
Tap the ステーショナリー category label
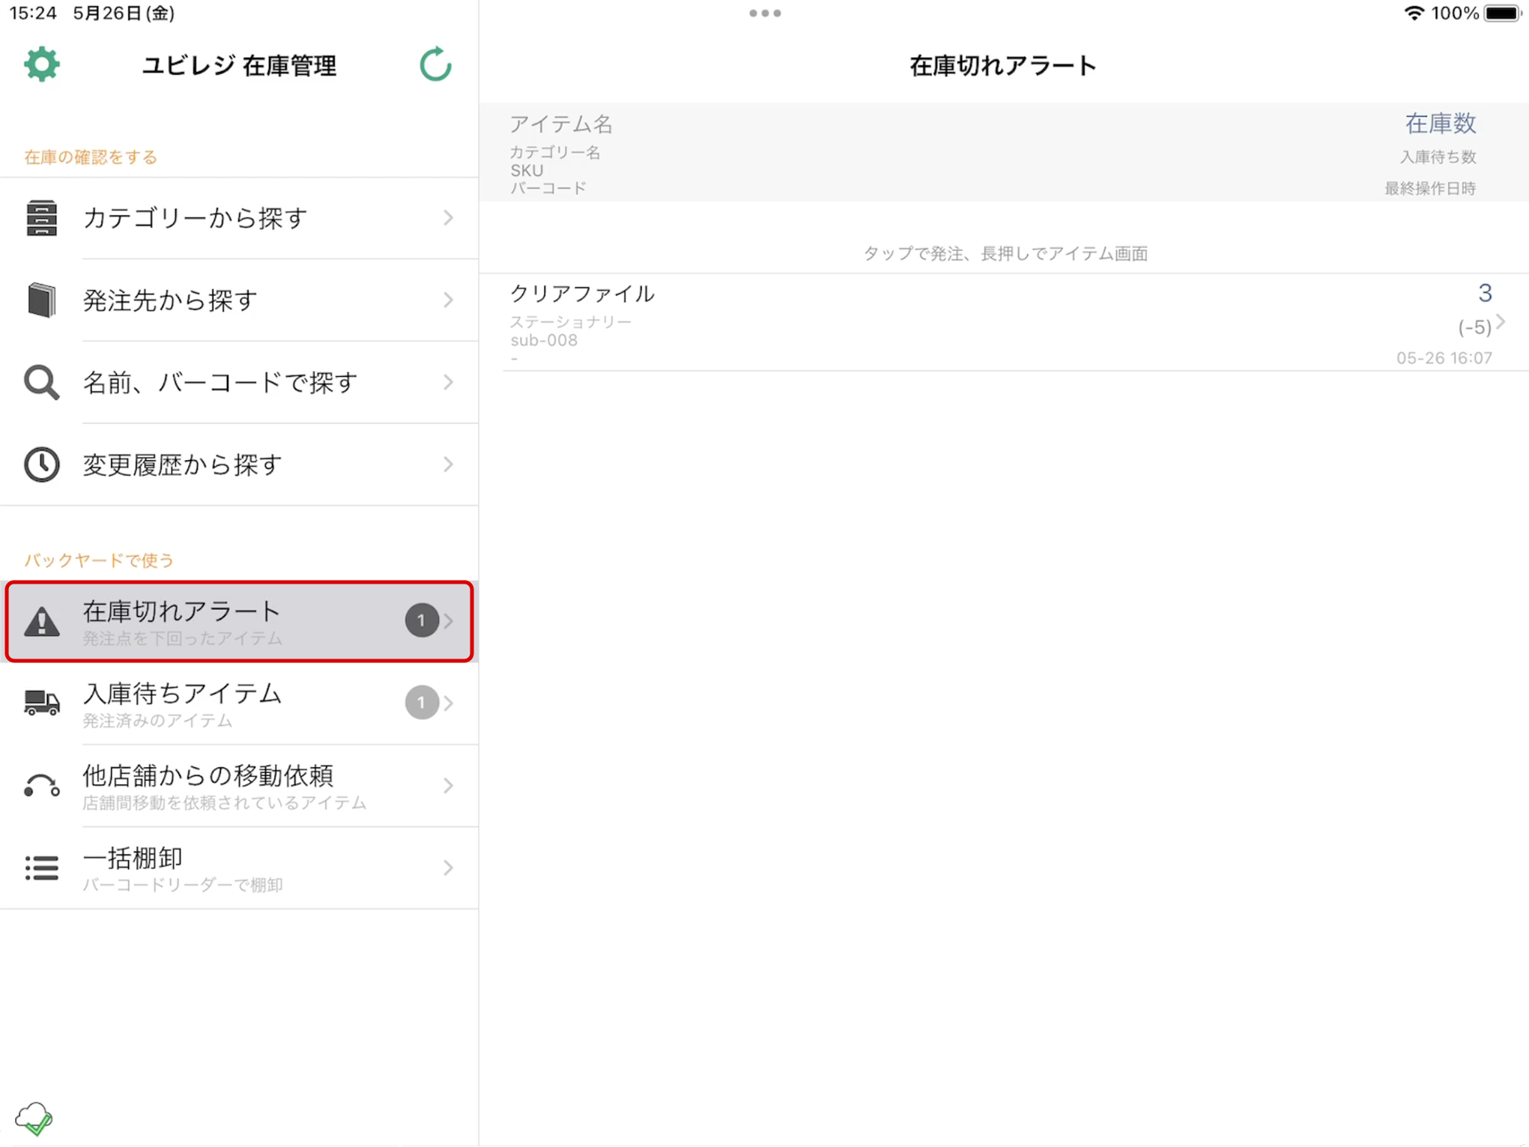(x=571, y=321)
